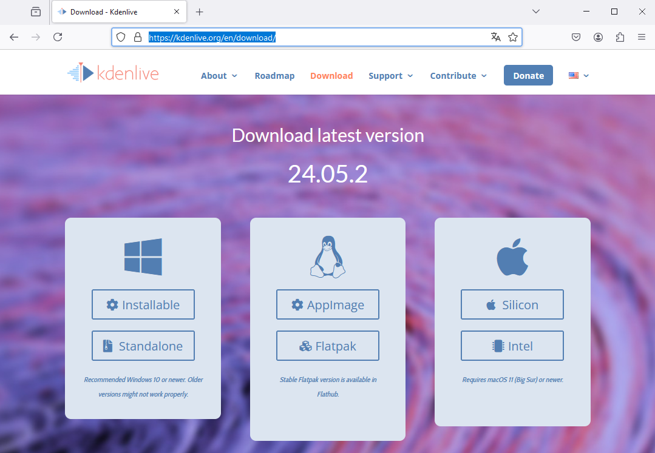Click the Kdenlive logo in header
The width and height of the screenshot is (655, 453).
113,73
